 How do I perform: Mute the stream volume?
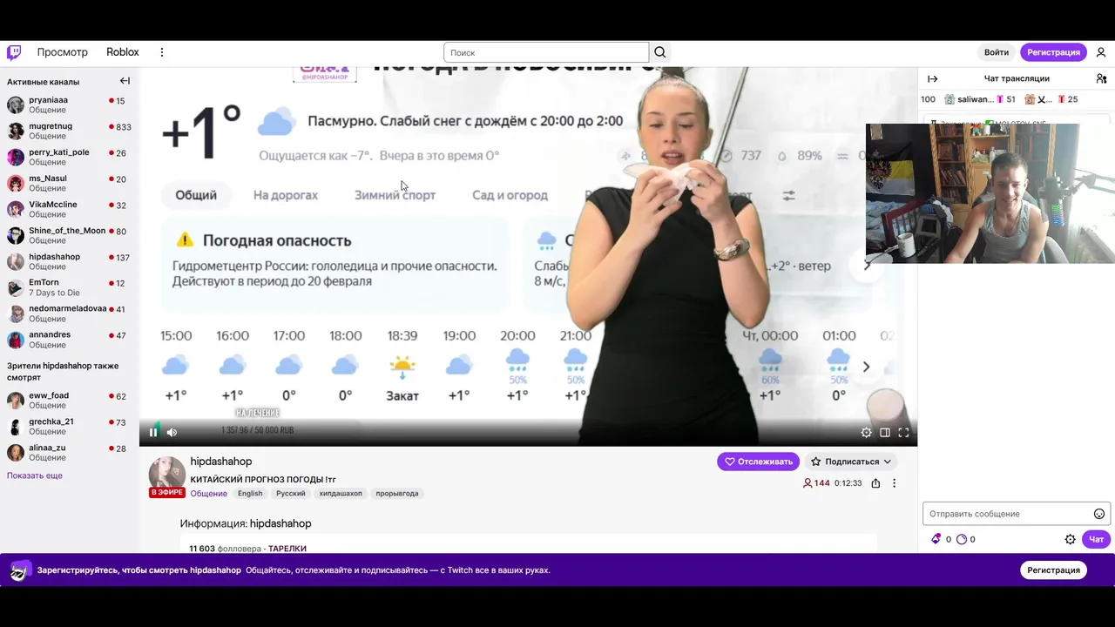(x=172, y=432)
